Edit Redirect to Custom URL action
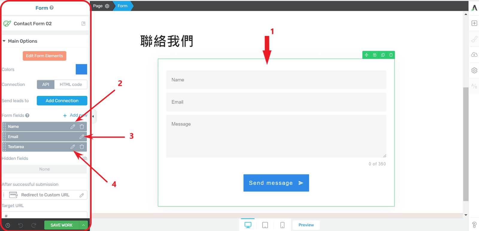479x231 pixels. (x=81, y=195)
